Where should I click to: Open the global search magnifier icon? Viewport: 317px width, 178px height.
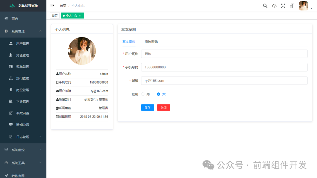click(x=265, y=6)
